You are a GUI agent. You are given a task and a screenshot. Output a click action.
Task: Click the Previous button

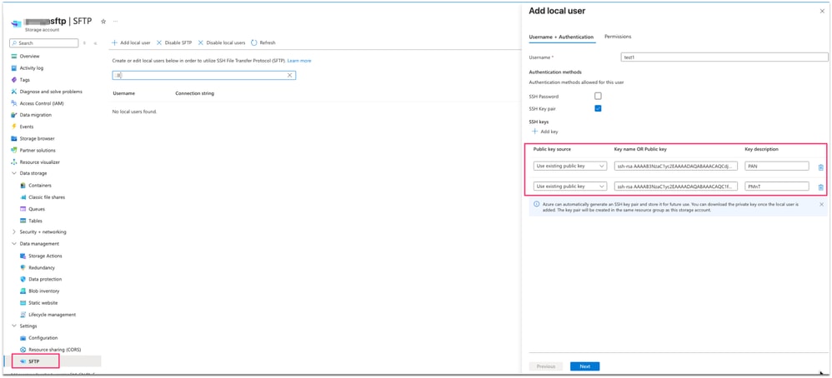coord(545,366)
